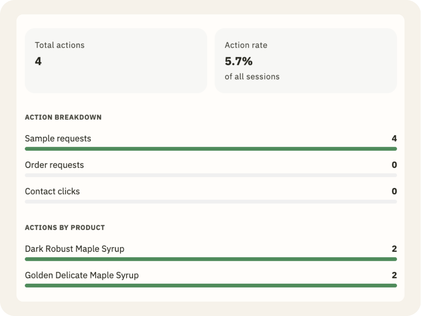Image resolution: width=421 pixels, height=316 pixels.
Task: Click the "of all sessions" caption
Action: [252, 77]
